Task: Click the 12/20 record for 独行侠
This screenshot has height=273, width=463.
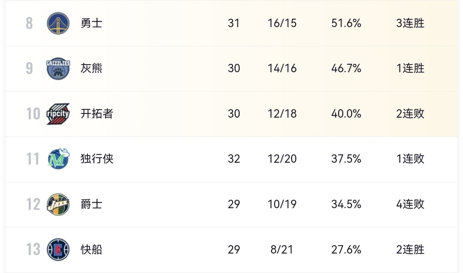Action: coord(282,159)
